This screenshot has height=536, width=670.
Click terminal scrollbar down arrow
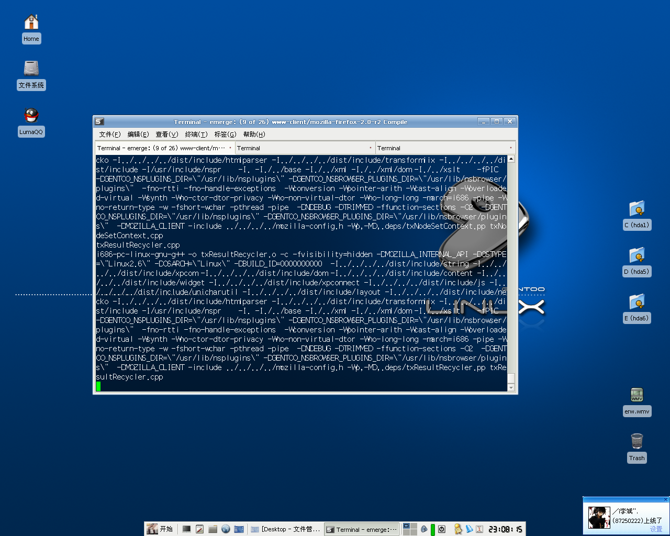(x=511, y=388)
